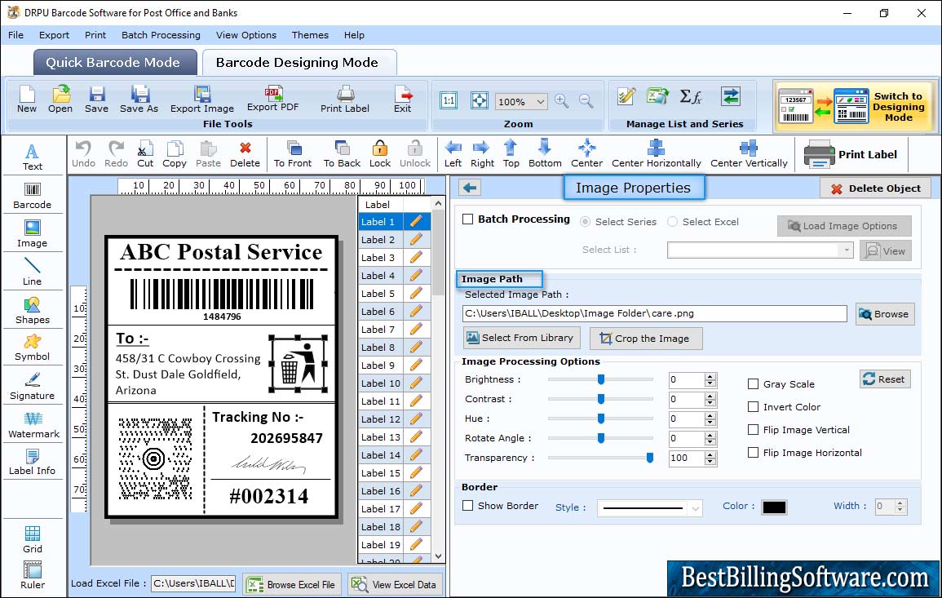Click Export Image in File Tools
942x598 pixels.
[202, 100]
